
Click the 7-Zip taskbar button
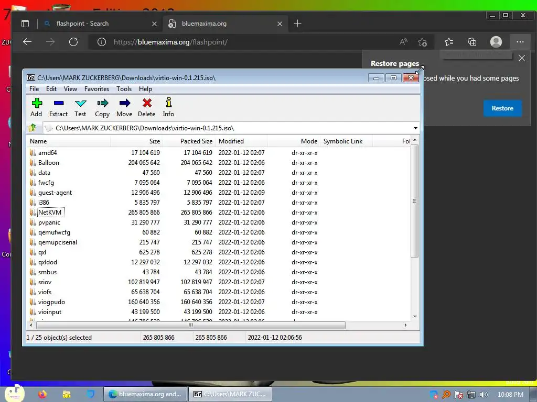[231, 394]
